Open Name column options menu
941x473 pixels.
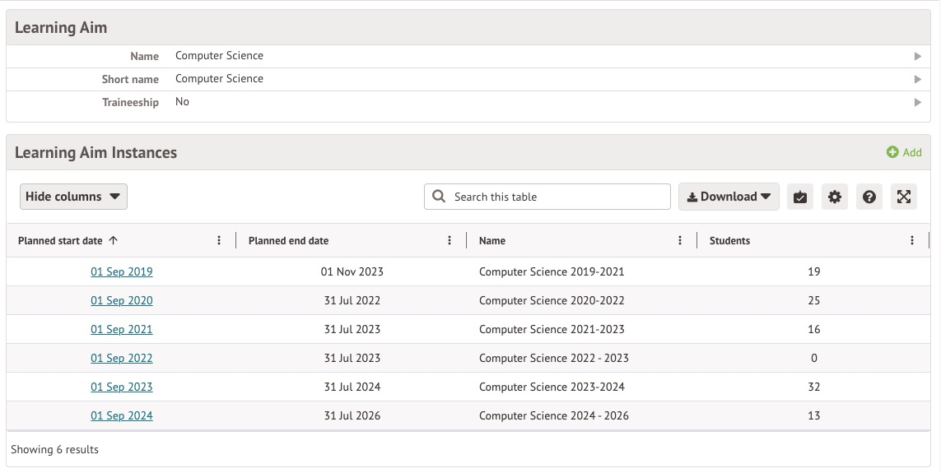[x=680, y=241]
